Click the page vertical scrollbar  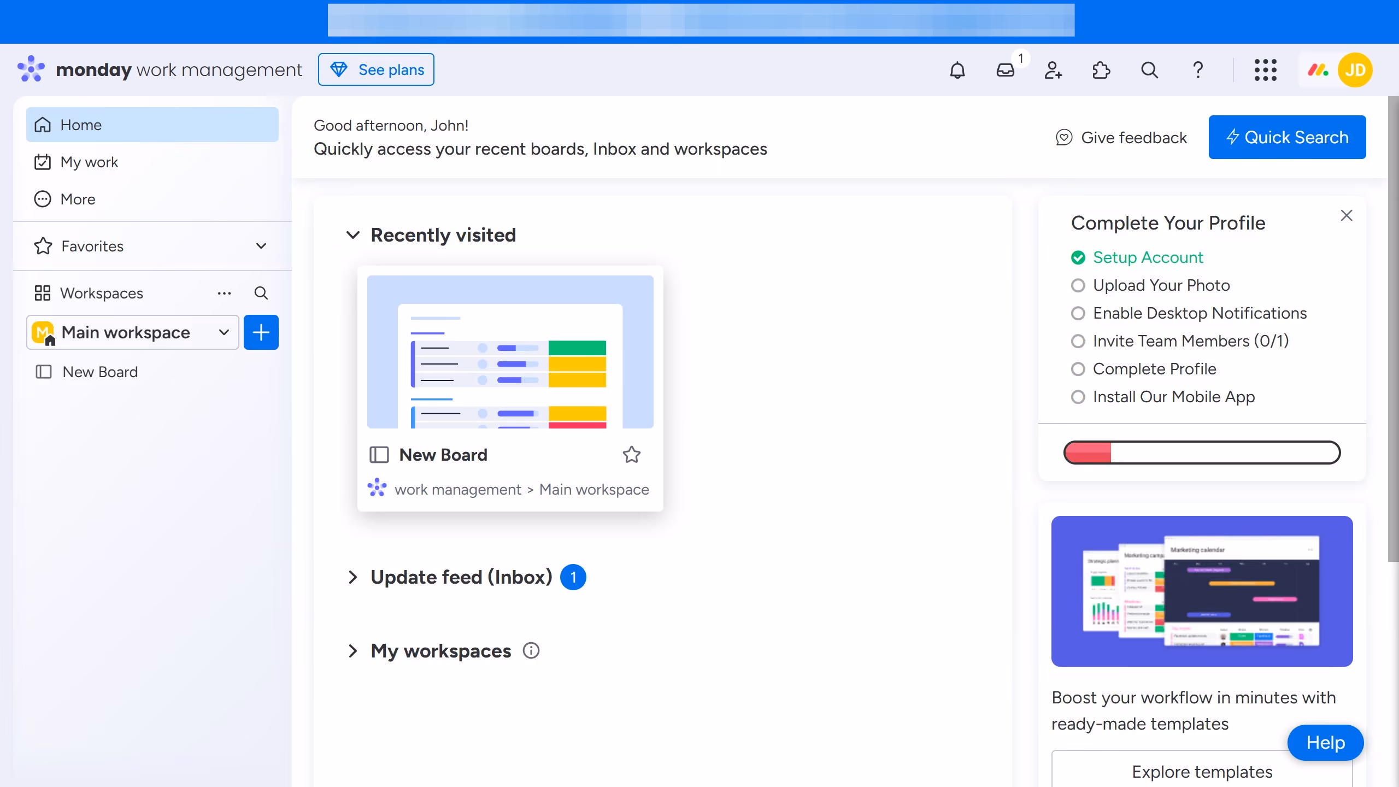[x=1393, y=329]
